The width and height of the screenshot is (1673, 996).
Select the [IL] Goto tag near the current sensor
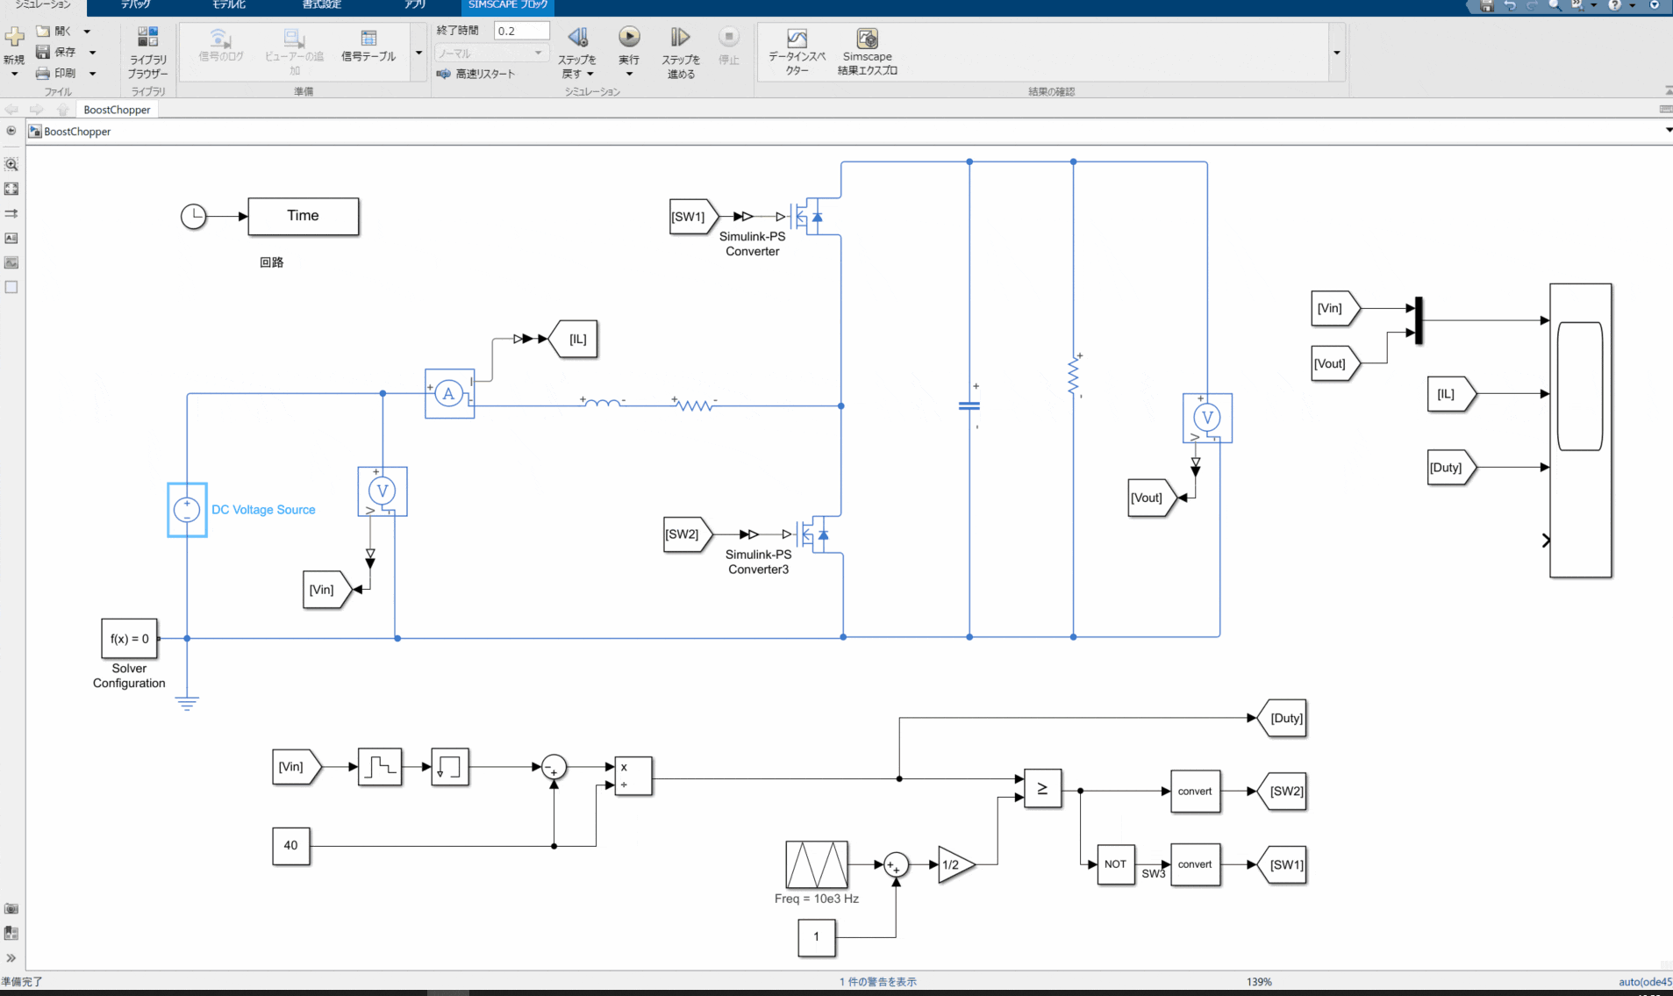573,339
